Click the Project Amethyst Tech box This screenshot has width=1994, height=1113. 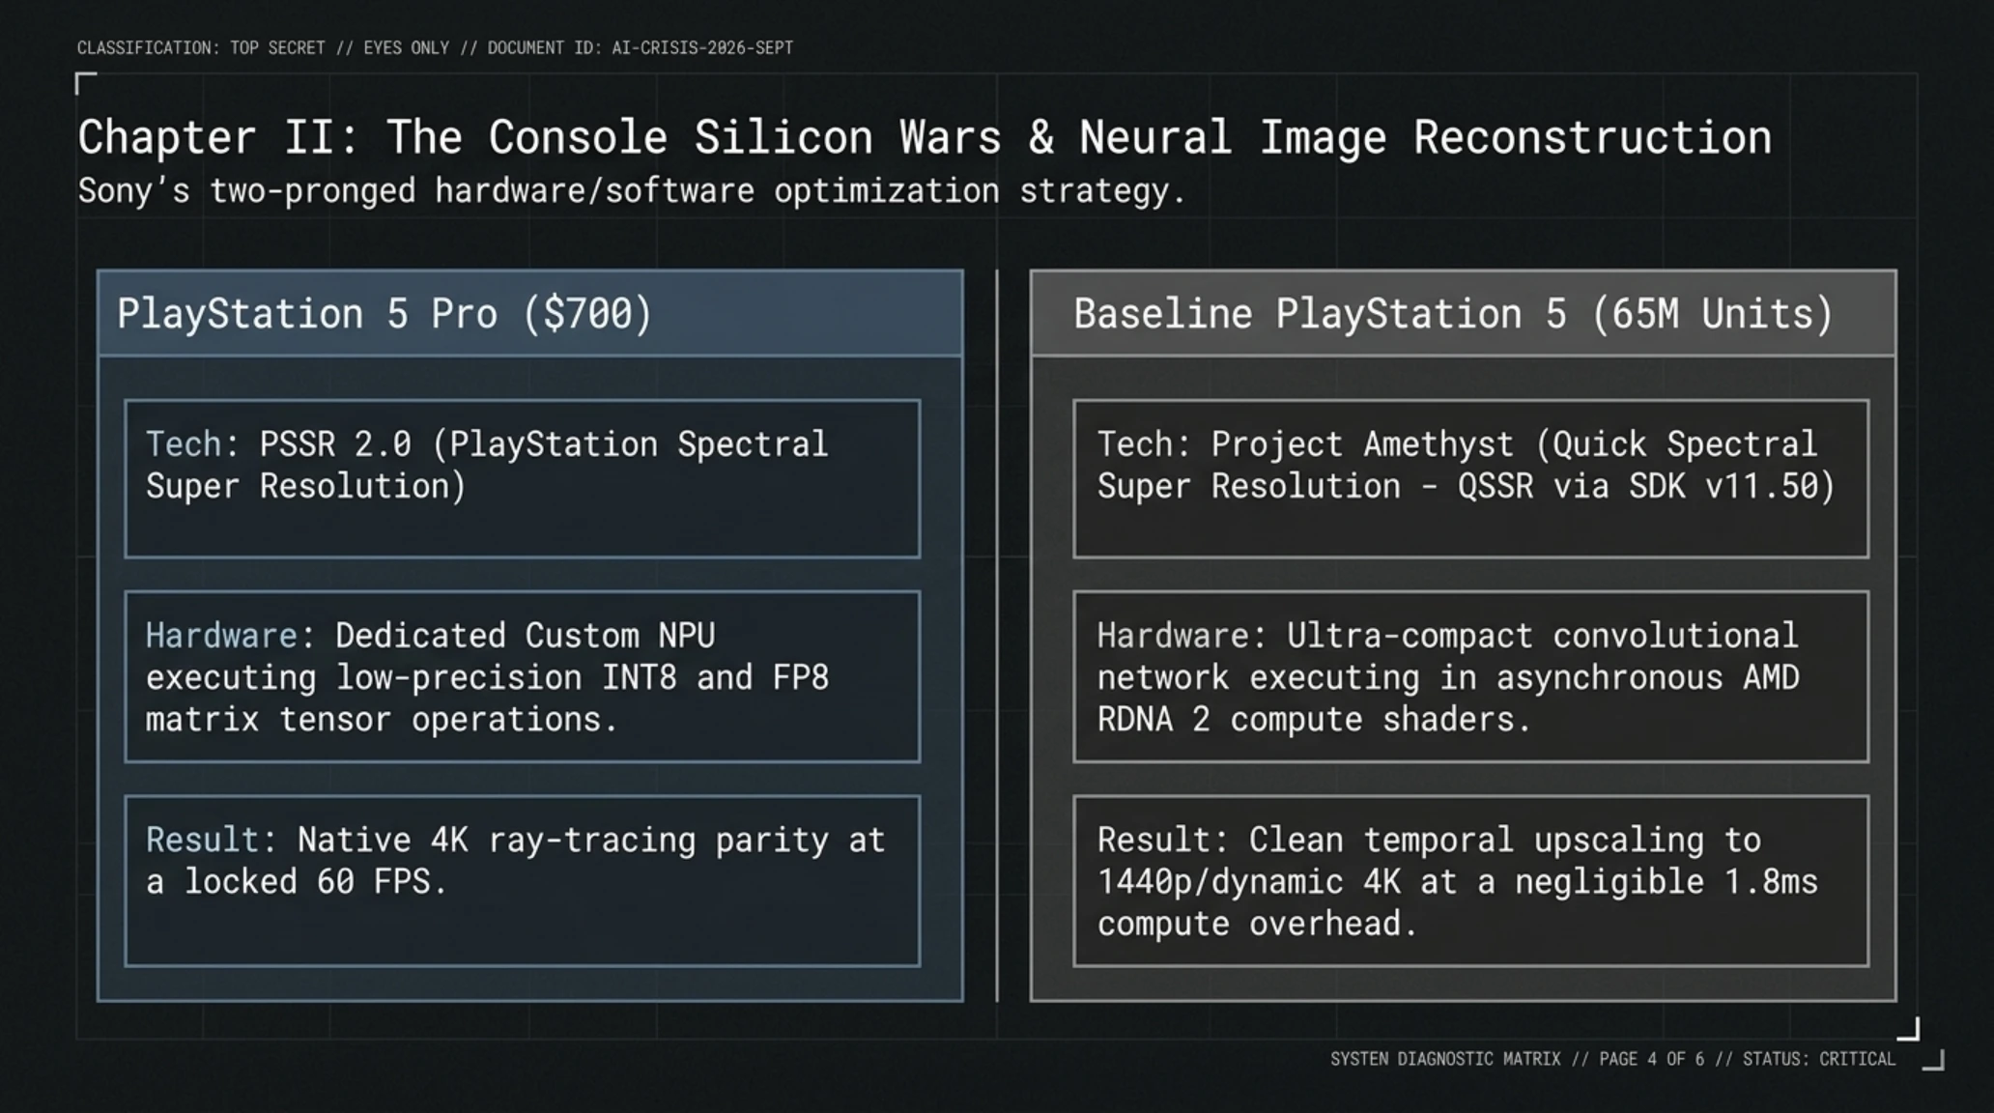click(x=1470, y=478)
